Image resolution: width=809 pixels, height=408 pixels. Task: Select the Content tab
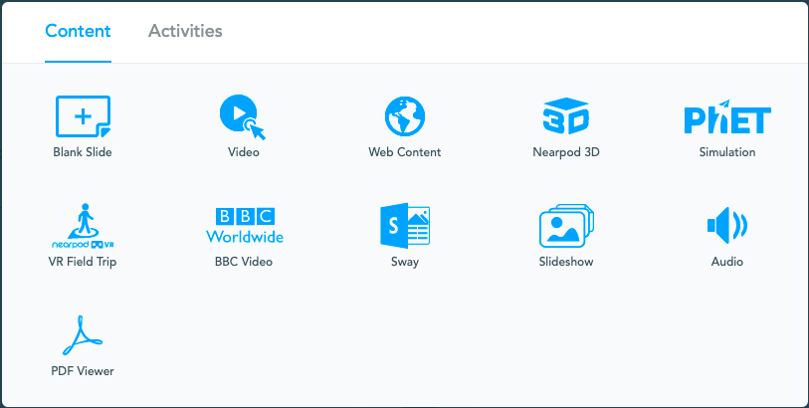pyautogui.click(x=78, y=31)
